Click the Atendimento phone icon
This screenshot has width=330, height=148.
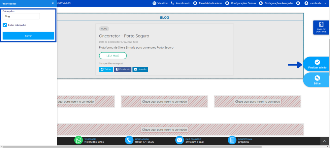[x=173, y=3]
